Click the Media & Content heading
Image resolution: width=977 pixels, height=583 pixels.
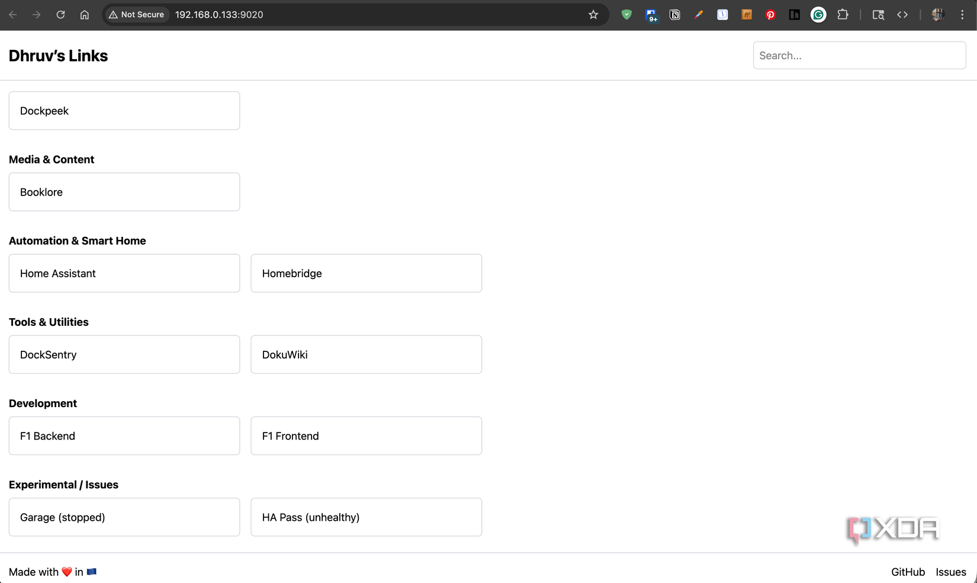tap(52, 159)
